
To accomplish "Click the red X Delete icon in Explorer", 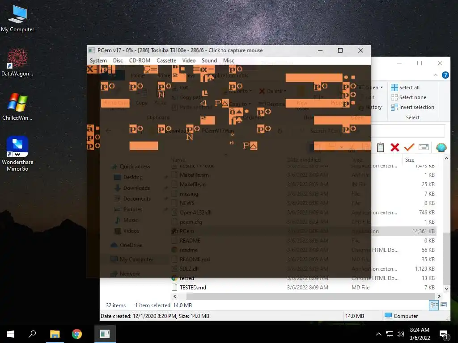I will point(394,147).
